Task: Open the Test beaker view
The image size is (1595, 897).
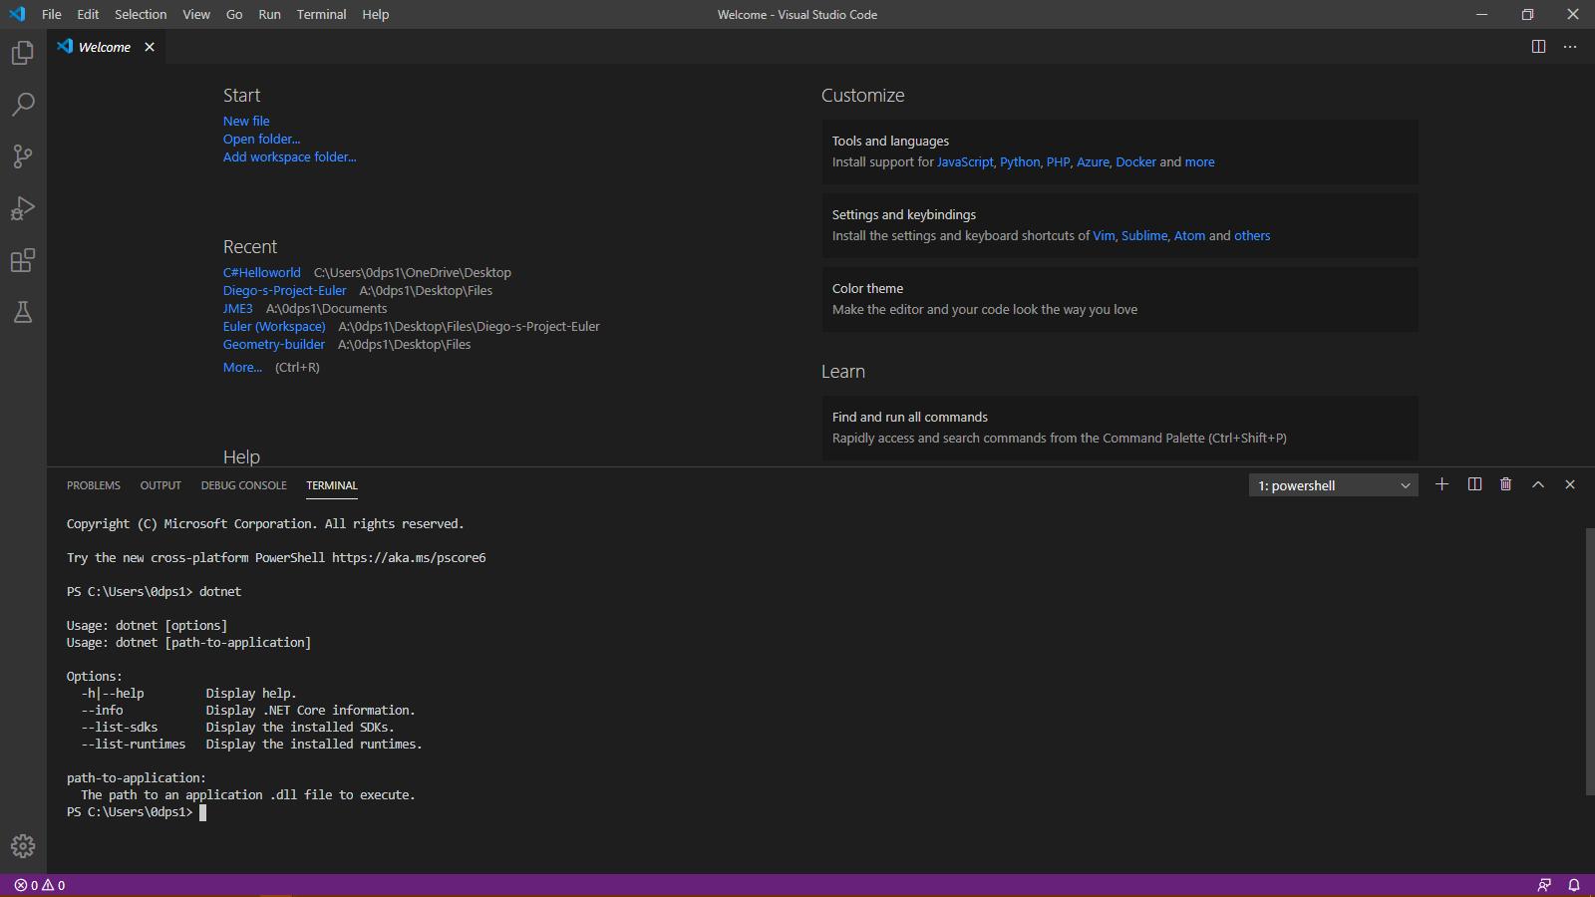Action: 23,312
